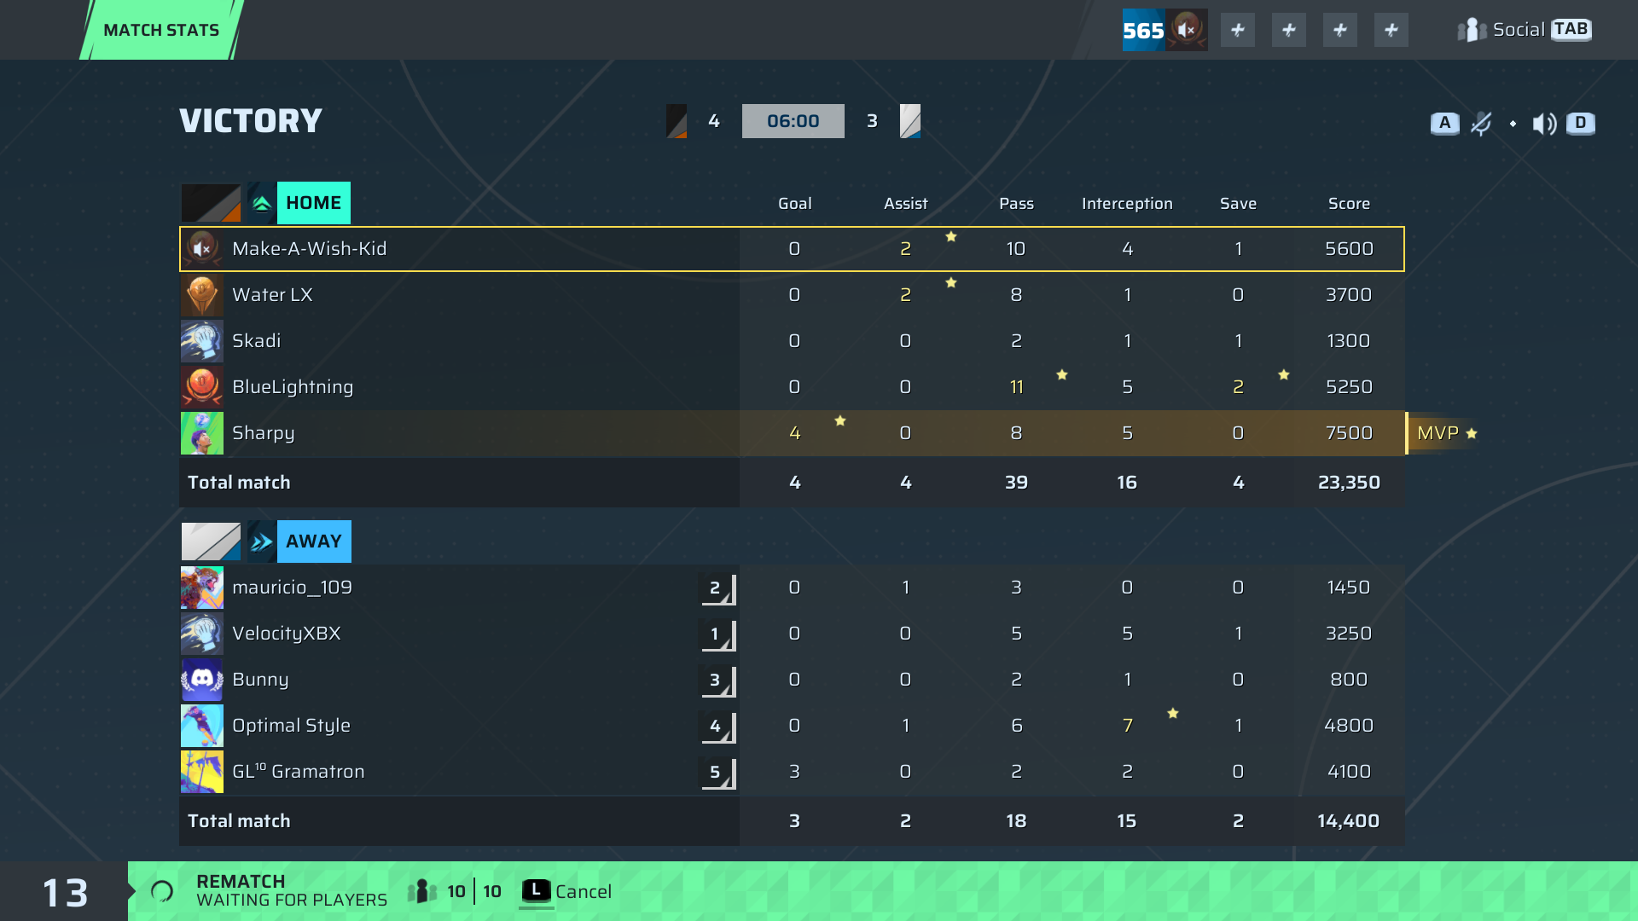Select player name BlueLightning
Screen dimensions: 1638x921
point(293,387)
